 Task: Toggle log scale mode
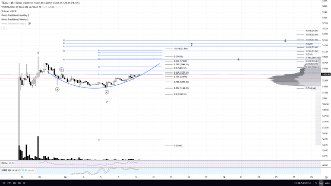tap(321, 183)
